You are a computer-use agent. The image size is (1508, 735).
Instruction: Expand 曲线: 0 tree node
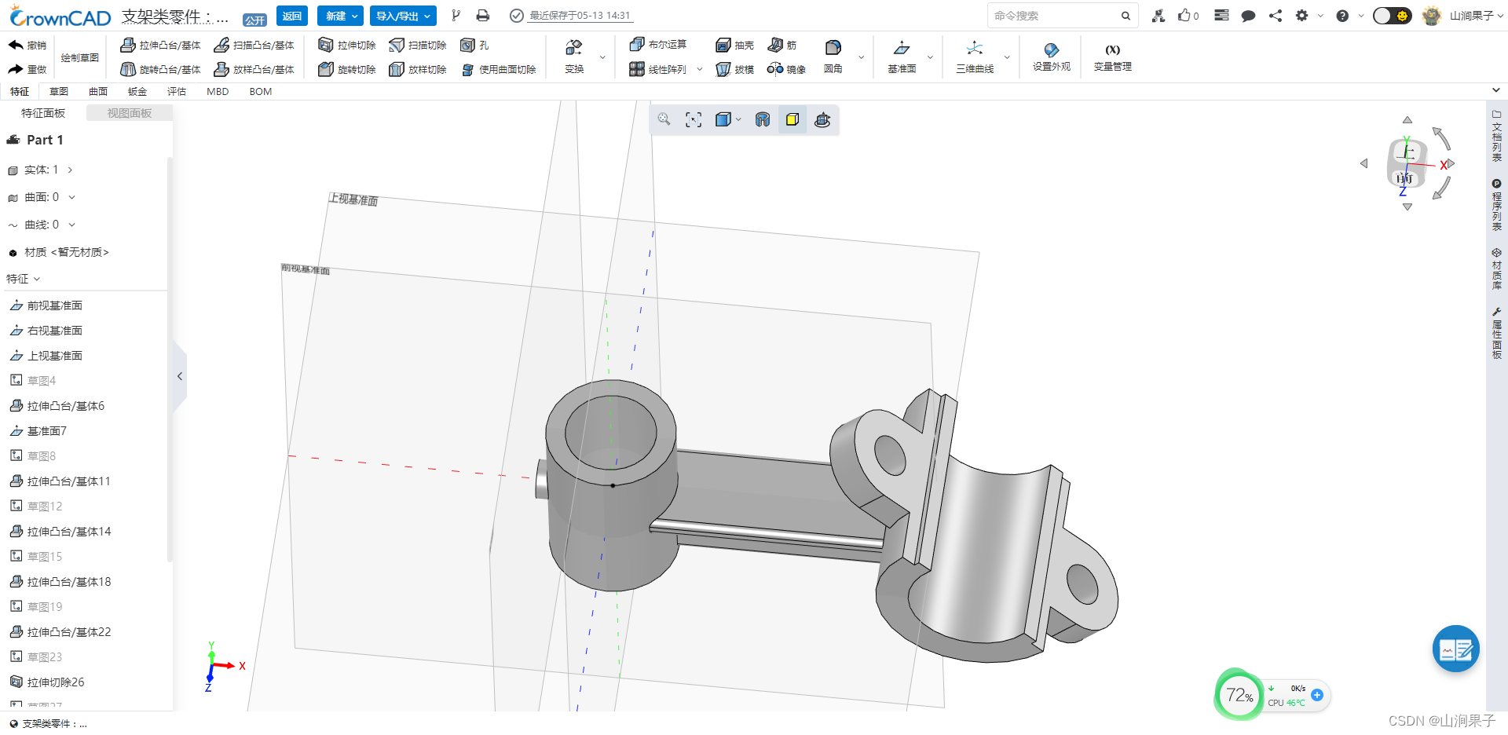(x=71, y=225)
